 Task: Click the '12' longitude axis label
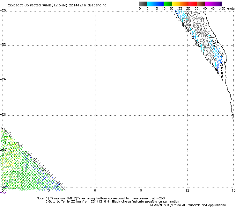coord(187,191)
